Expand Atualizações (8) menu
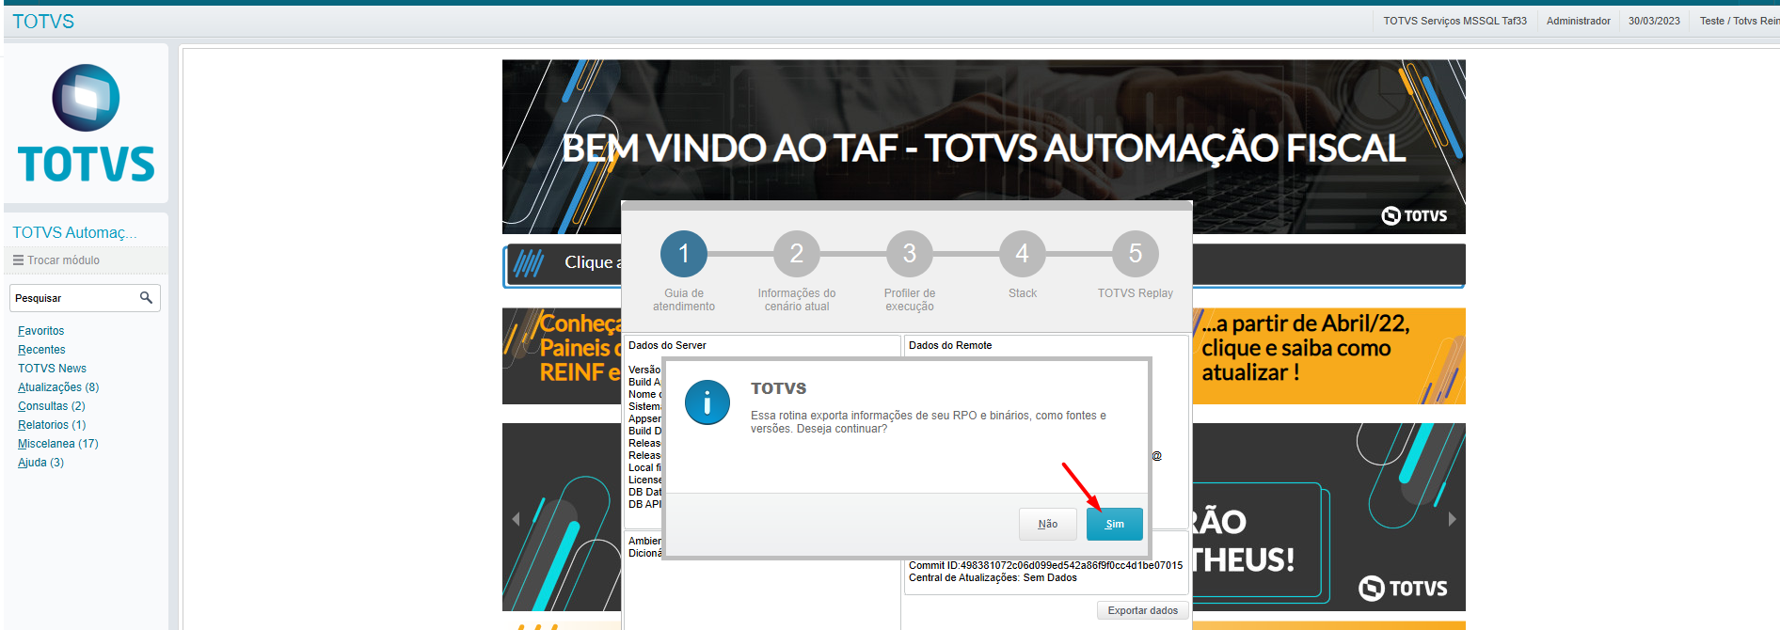This screenshot has width=1780, height=630. [x=58, y=387]
